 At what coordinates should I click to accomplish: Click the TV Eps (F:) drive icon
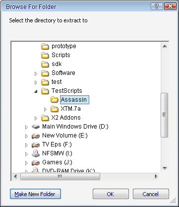(x=36, y=145)
